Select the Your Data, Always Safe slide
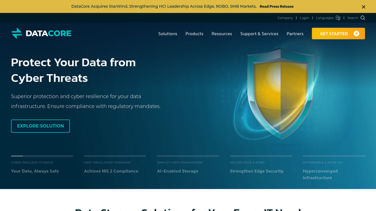The image size is (376, 211). 35,171
